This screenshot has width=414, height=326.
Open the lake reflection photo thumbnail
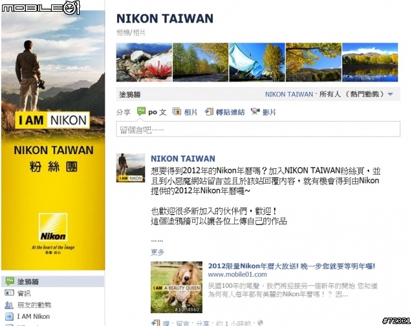coord(370,62)
